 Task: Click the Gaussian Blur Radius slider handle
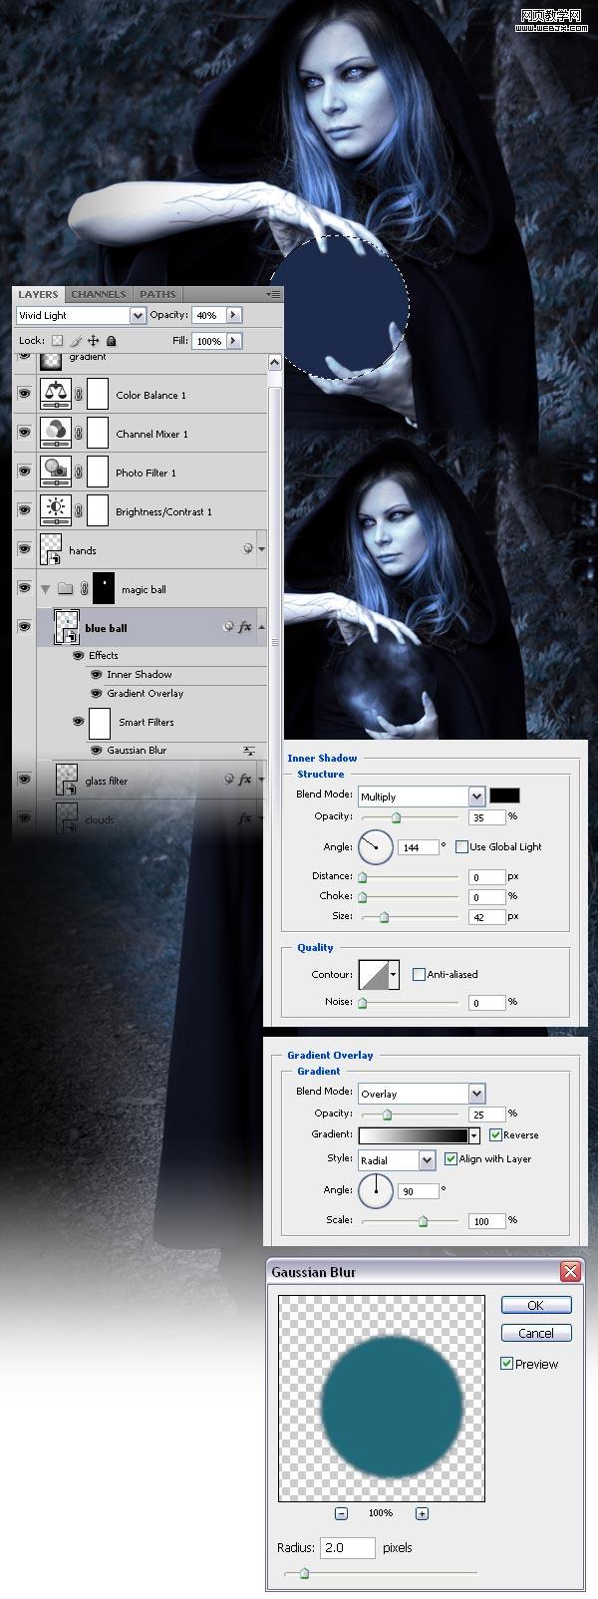304,1573
